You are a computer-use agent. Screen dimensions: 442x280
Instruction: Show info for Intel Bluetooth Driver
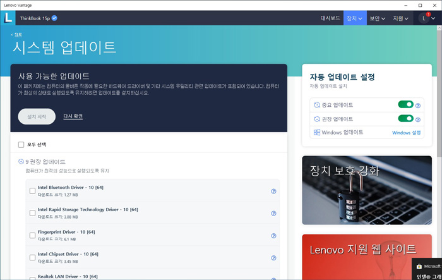[273, 191]
